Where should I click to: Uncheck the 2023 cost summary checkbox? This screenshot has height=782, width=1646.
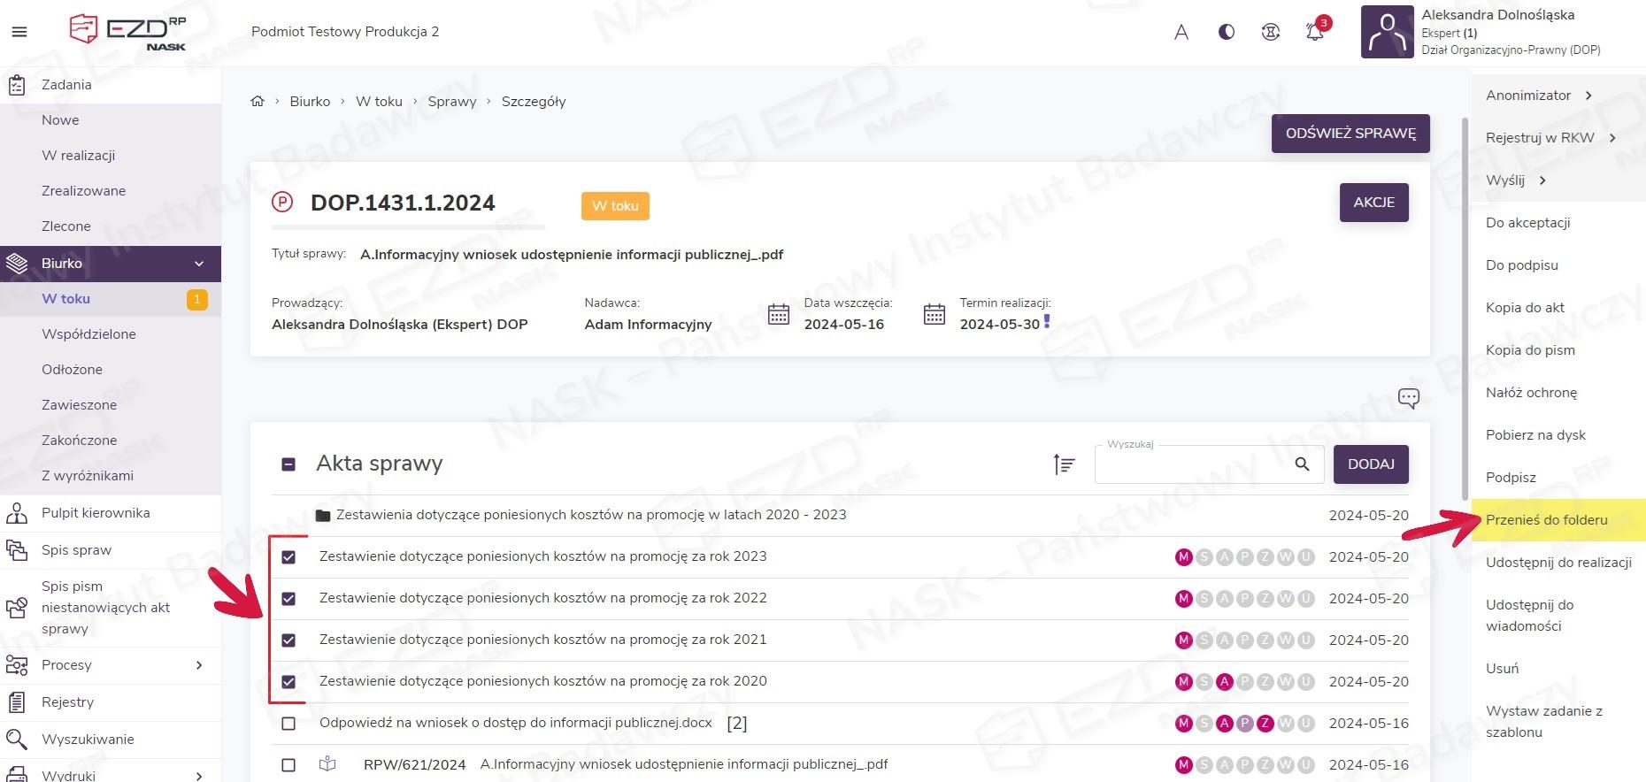point(288,557)
